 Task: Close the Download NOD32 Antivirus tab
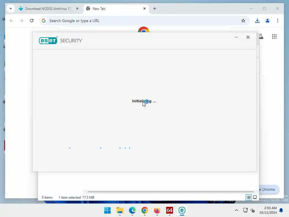77,8
